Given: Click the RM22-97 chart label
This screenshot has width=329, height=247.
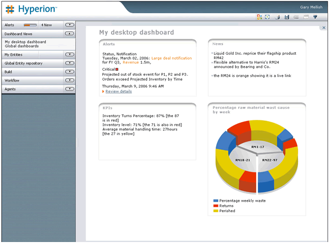Looking at the screenshot, I should (270, 160).
